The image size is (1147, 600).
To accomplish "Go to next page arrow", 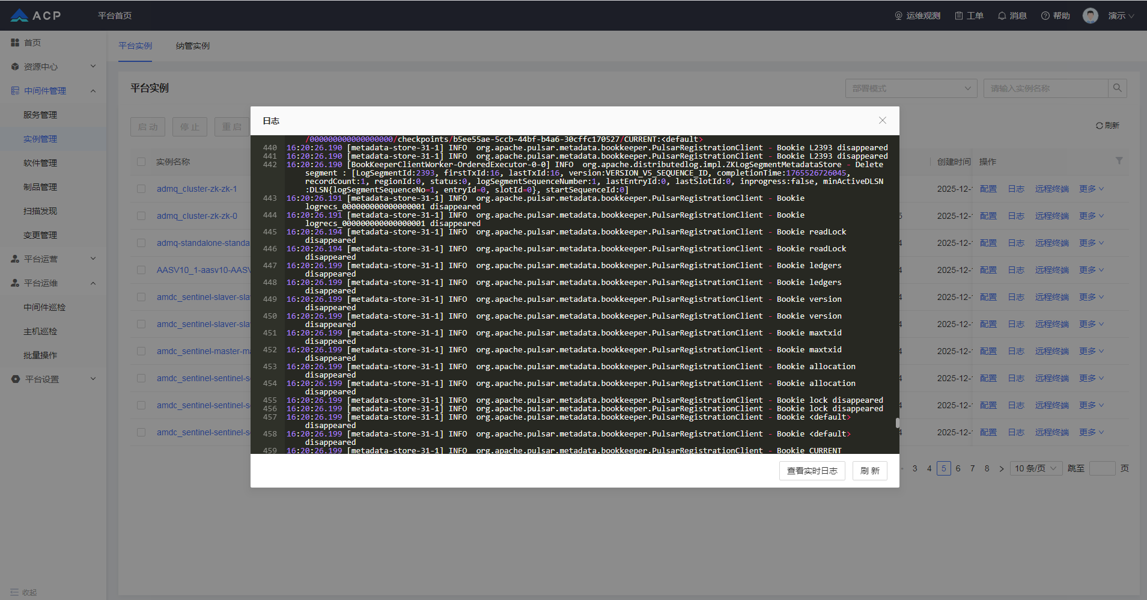I will [x=1002, y=469].
